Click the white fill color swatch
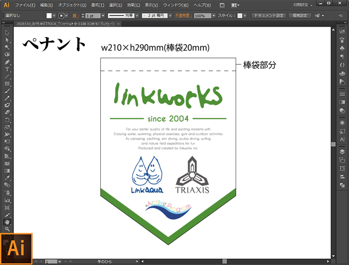Image resolution: width=349 pixels, height=265 pixels. [49, 16]
